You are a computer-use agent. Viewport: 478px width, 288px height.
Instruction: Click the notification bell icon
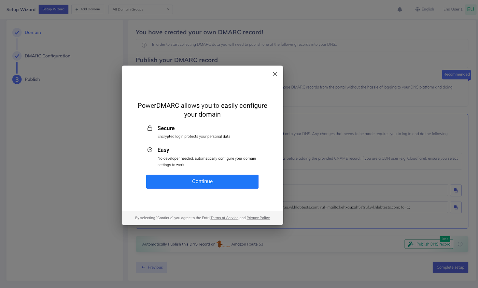(x=400, y=10)
